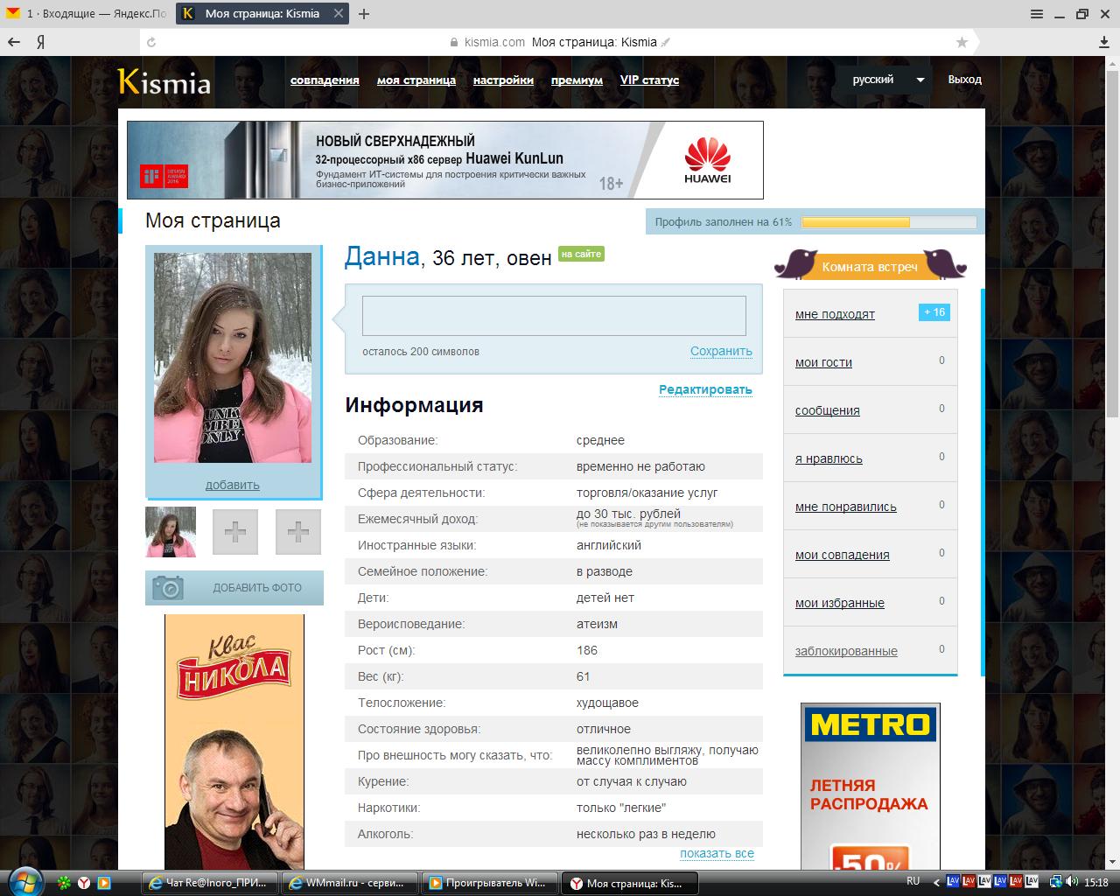Click the Квас Никола ad
The height and width of the screenshot is (896, 1120).
coord(234,741)
